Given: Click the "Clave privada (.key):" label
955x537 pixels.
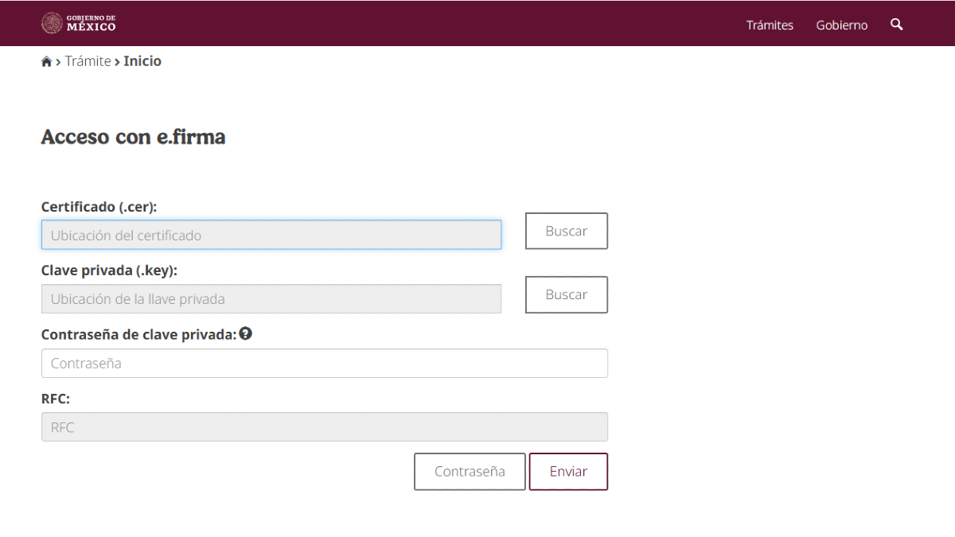Looking at the screenshot, I should pos(109,270).
